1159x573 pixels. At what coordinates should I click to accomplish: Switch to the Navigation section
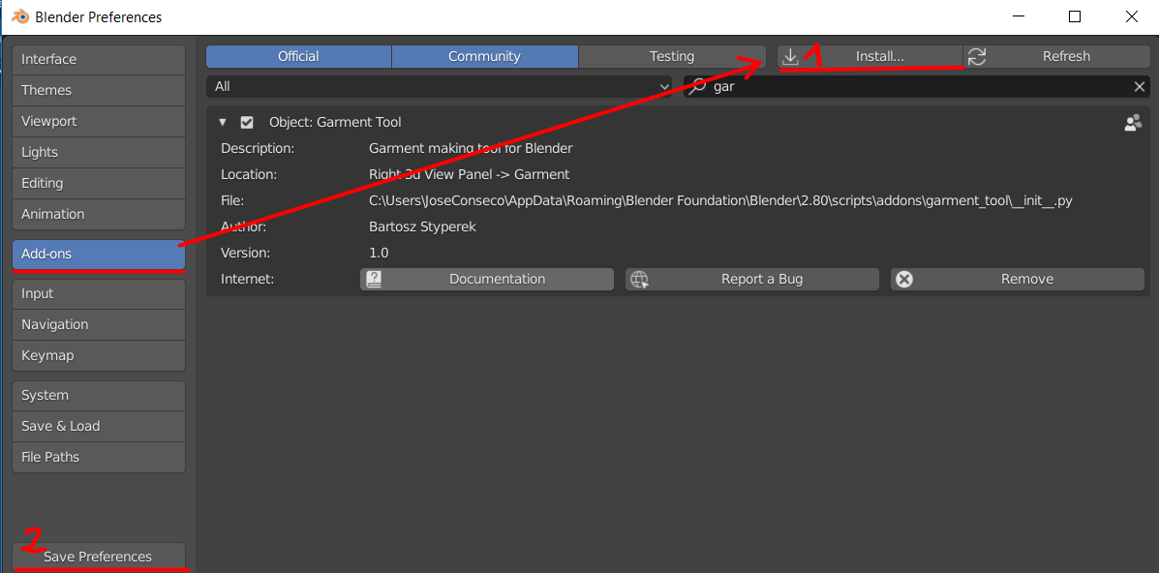coord(99,324)
